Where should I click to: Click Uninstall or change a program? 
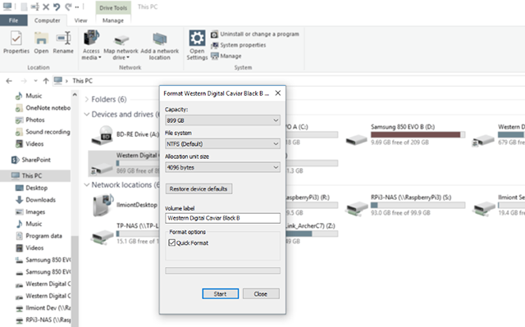(255, 34)
